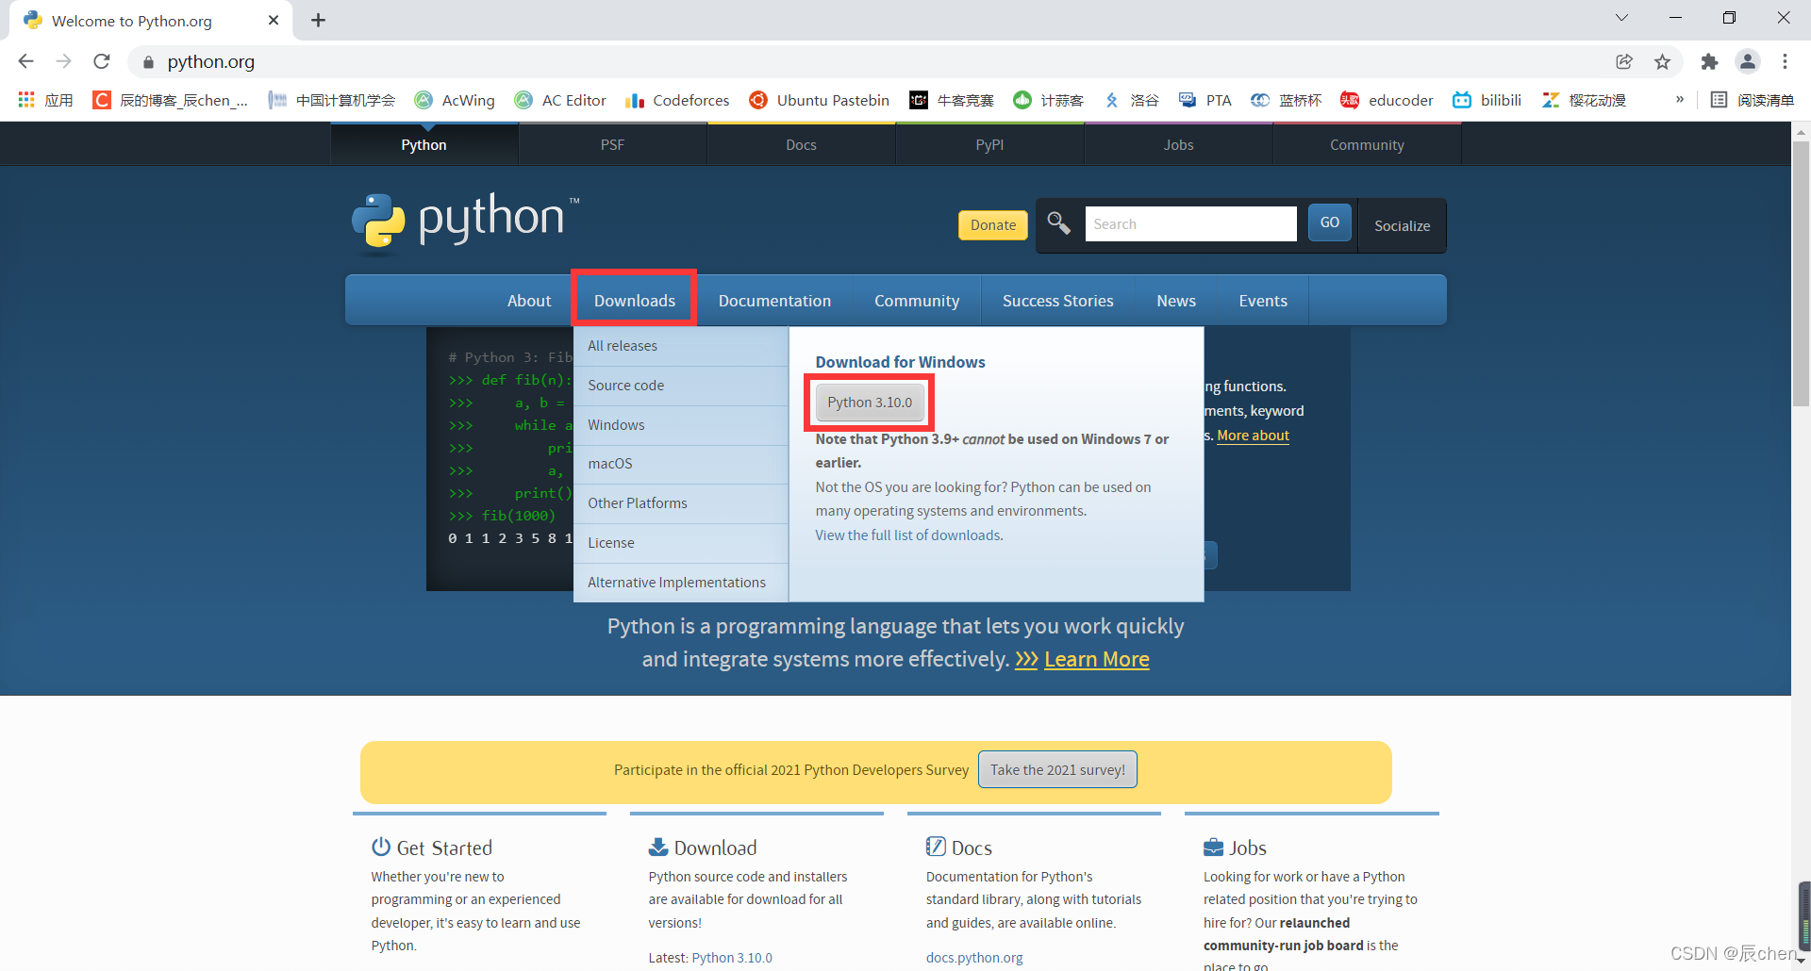Open the AcWing bookmark
This screenshot has height=971, width=1811.
(x=455, y=100)
